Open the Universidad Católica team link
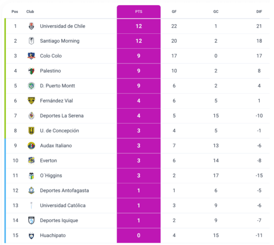 click(x=63, y=205)
